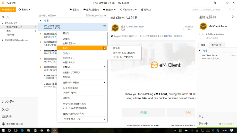Open リストをエクスポート(X) submenu
Screen dimensions: 237x133
82,119
